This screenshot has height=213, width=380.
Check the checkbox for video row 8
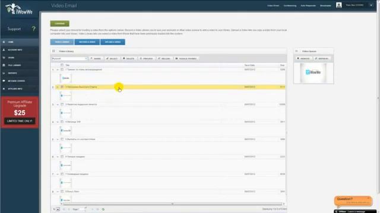point(62,191)
